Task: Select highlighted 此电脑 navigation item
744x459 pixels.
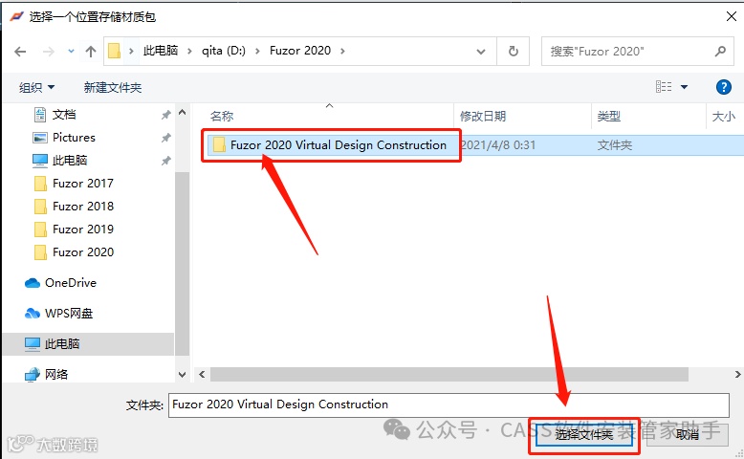Action: coord(88,343)
